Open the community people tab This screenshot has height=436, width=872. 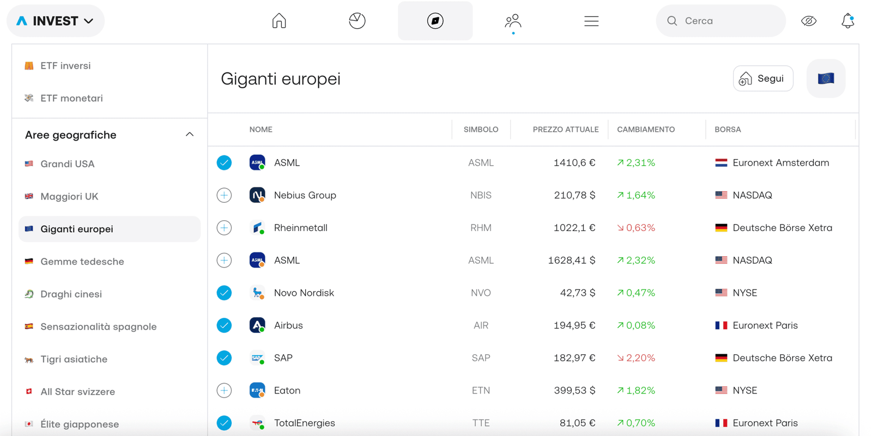point(513,21)
